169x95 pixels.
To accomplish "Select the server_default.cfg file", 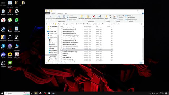I will pyautogui.click(x=67, y=57).
